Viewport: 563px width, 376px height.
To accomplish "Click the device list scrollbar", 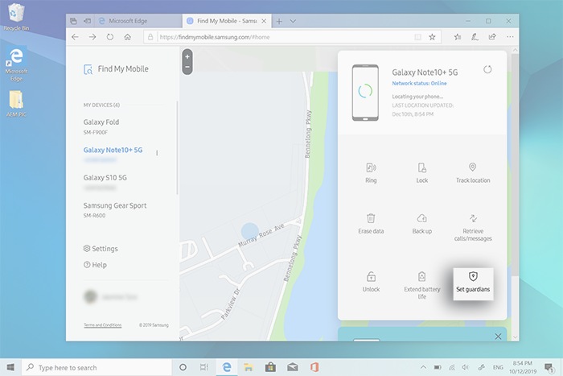I will tap(177, 147).
